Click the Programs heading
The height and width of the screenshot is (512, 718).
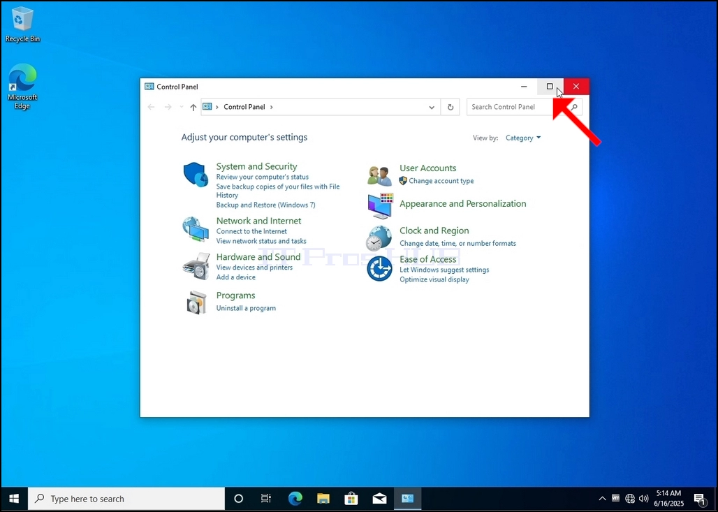coord(236,295)
